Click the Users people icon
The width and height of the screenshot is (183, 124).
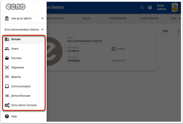click(7, 49)
